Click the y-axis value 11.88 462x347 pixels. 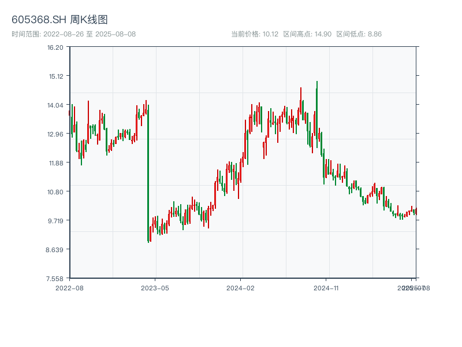pyautogui.click(x=56, y=163)
